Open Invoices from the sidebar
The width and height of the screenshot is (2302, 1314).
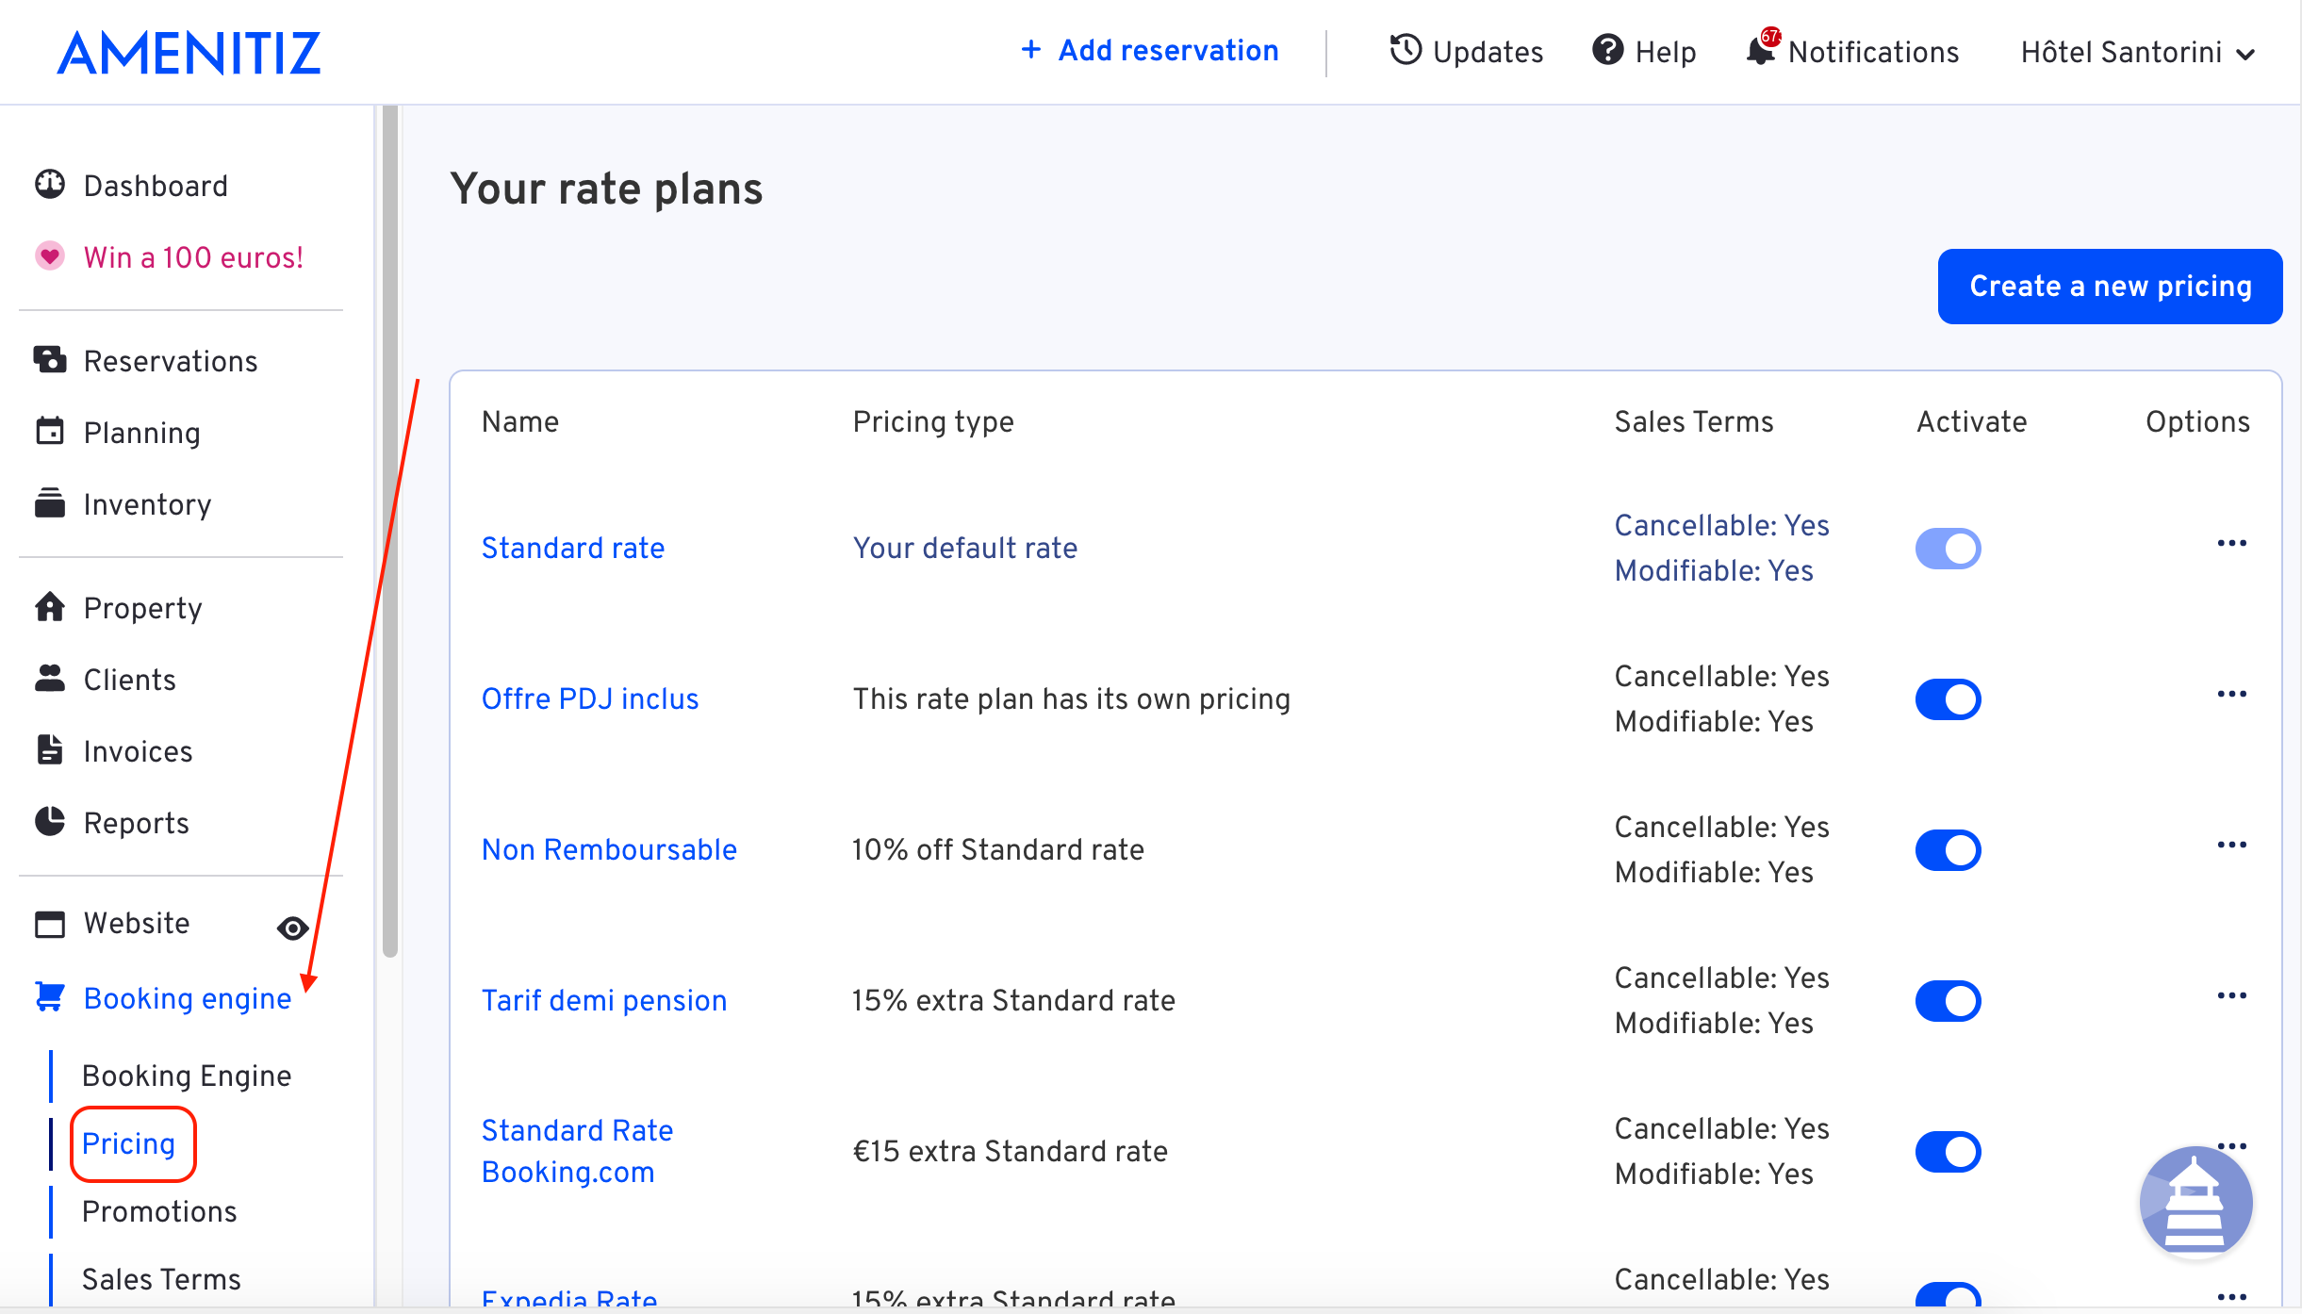point(138,751)
